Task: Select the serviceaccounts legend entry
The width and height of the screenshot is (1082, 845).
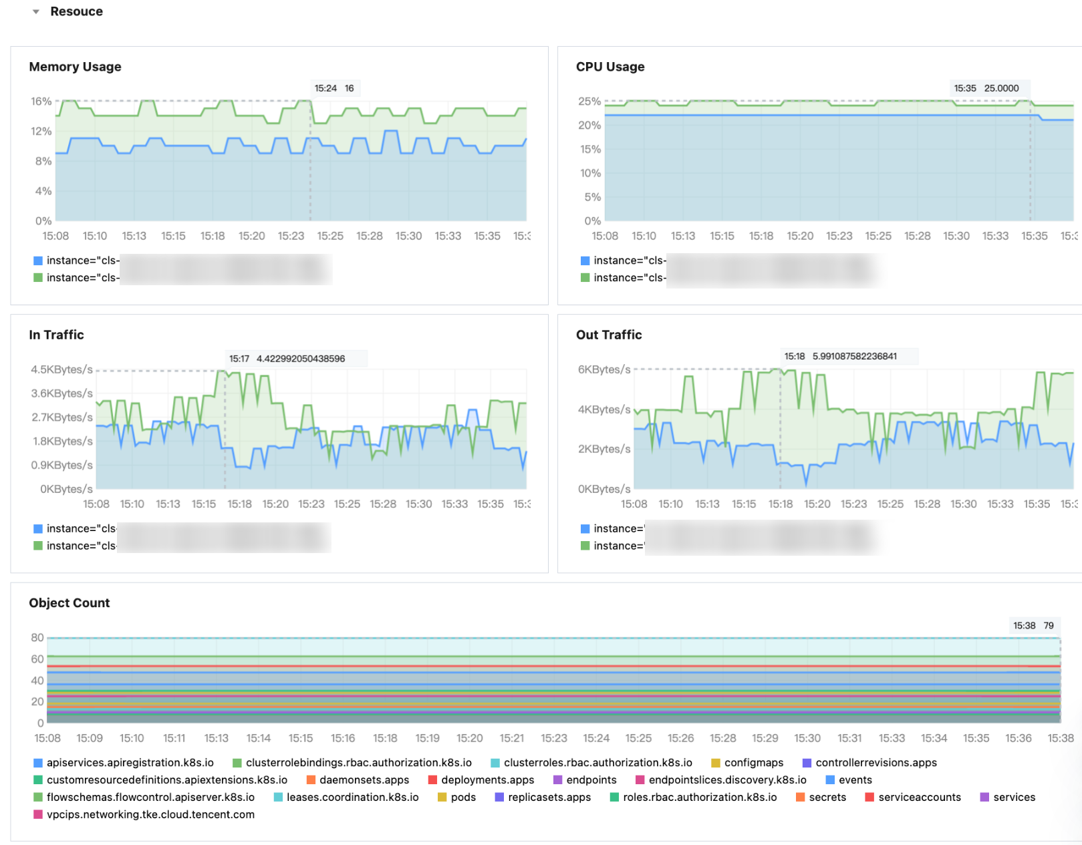Action: tap(913, 798)
